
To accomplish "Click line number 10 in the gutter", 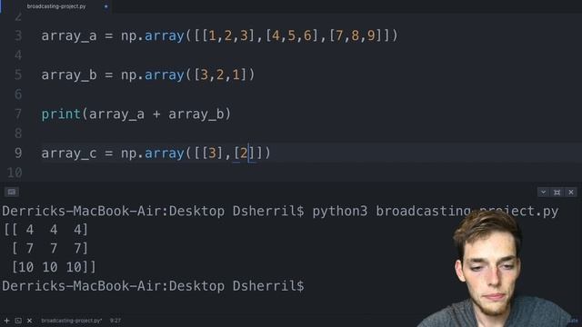I will click(x=15, y=173).
